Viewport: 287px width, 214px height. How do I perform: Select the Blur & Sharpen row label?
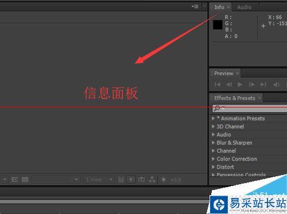pyautogui.click(x=234, y=142)
